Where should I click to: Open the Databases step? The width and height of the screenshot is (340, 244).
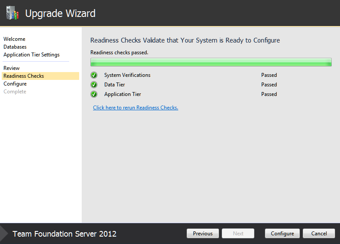(x=15, y=47)
